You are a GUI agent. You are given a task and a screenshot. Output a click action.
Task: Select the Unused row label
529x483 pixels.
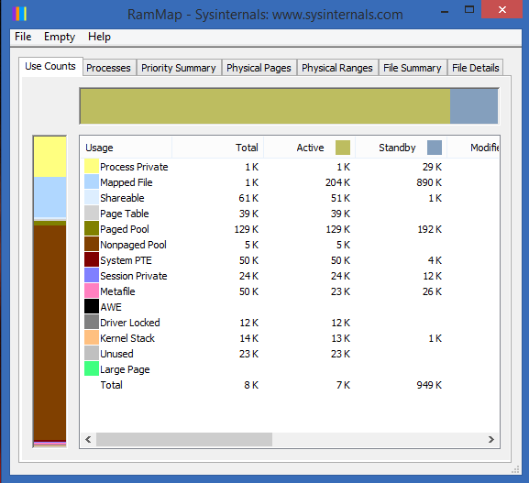tap(116, 354)
